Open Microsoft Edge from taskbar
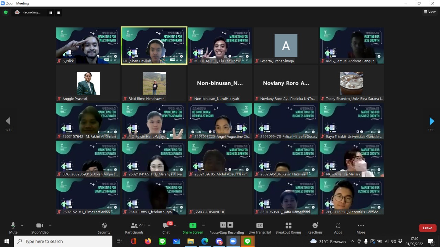 (205, 241)
